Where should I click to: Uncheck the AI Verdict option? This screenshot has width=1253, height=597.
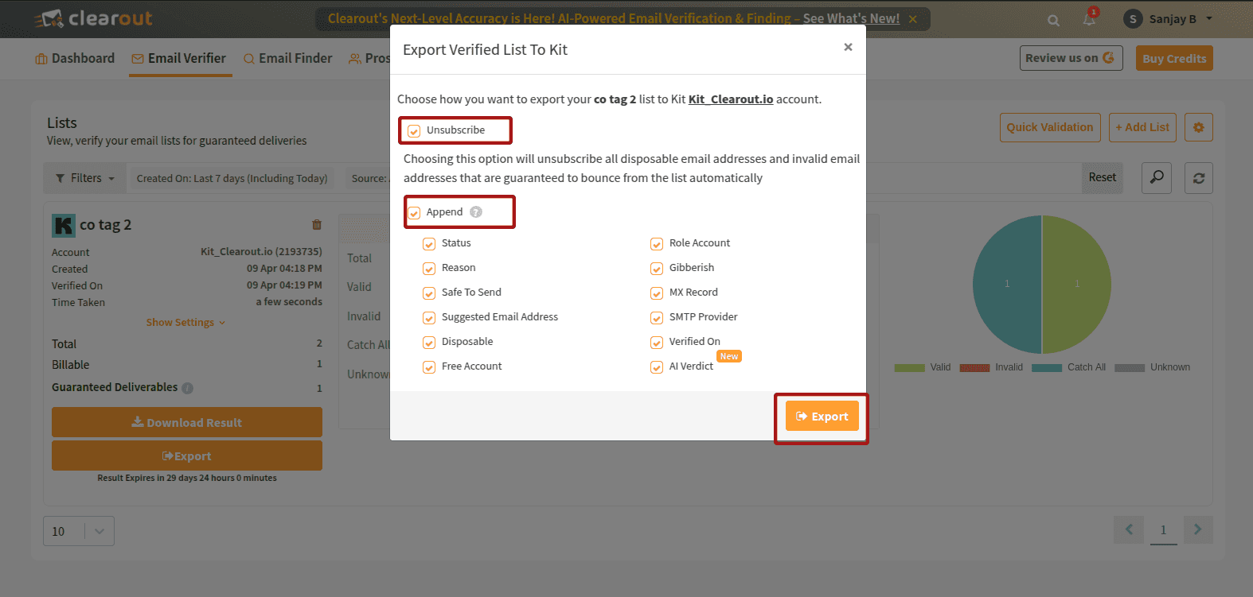click(x=657, y=367)
